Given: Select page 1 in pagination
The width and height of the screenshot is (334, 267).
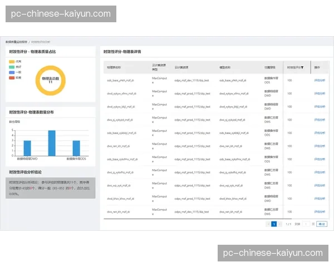Looking at the screenshot, I should tap(274, 224).
